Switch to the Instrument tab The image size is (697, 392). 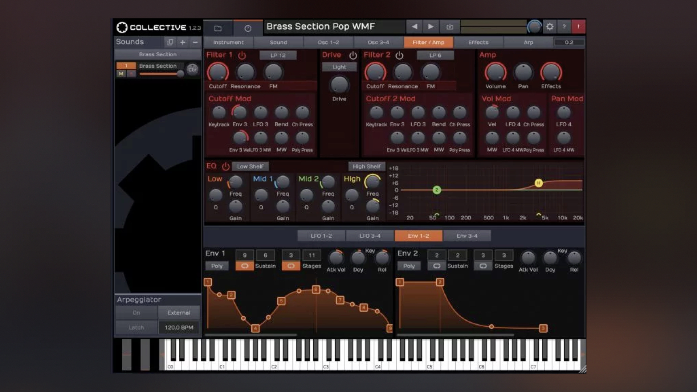point(228,42)
